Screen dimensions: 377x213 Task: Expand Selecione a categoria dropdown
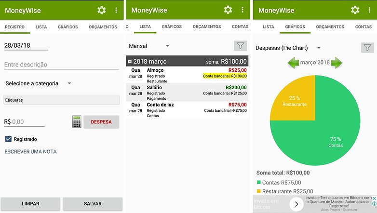pyautogui.click(x=38, y=83)
